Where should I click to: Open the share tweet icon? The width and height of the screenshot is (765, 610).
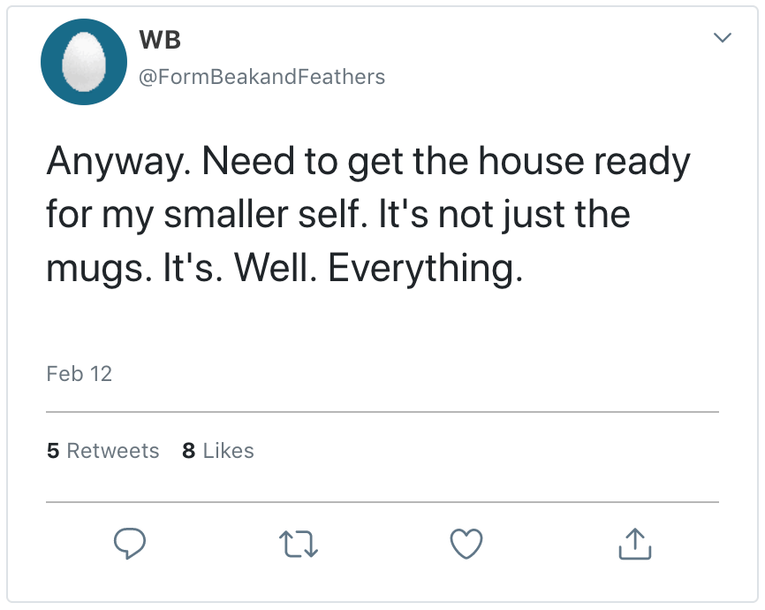(634, 544)
